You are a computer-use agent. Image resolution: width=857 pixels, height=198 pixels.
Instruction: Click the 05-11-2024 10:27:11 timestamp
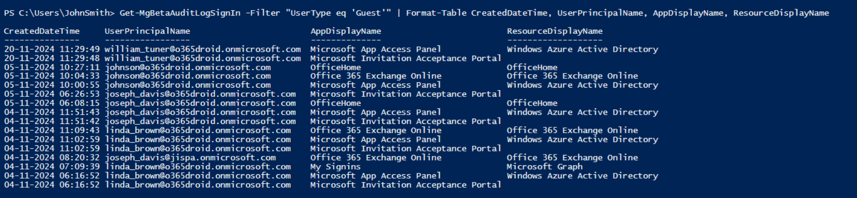pos(52,67)
